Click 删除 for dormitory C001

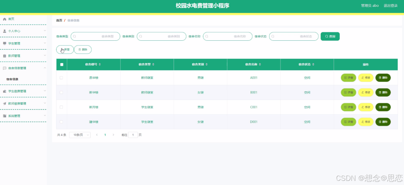[x=383, y=107]
